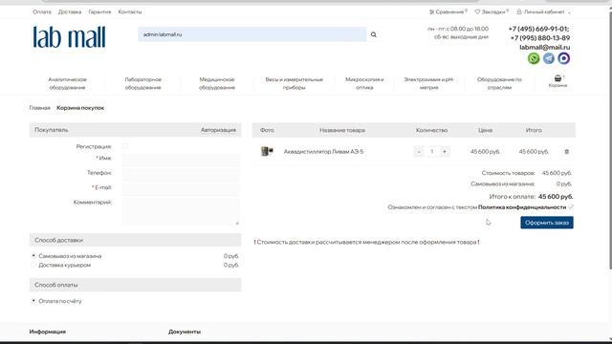Open Лабораторное оборудование menu
Image resolution: width=612 pixels, height=344 pixels.
coord(142,83)
